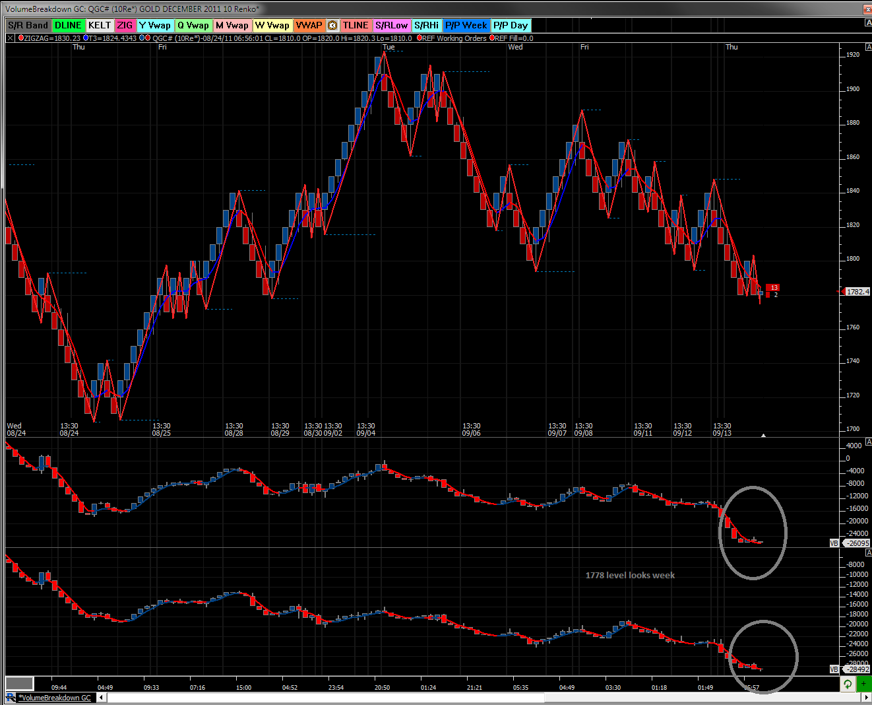Click the 09/06 date label on the axis
872x705 pixels.
[x=471, y=433]
